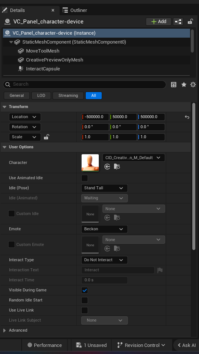Select the MoveToolMesh component
The image size is (199, 354).
coord(43,51)
